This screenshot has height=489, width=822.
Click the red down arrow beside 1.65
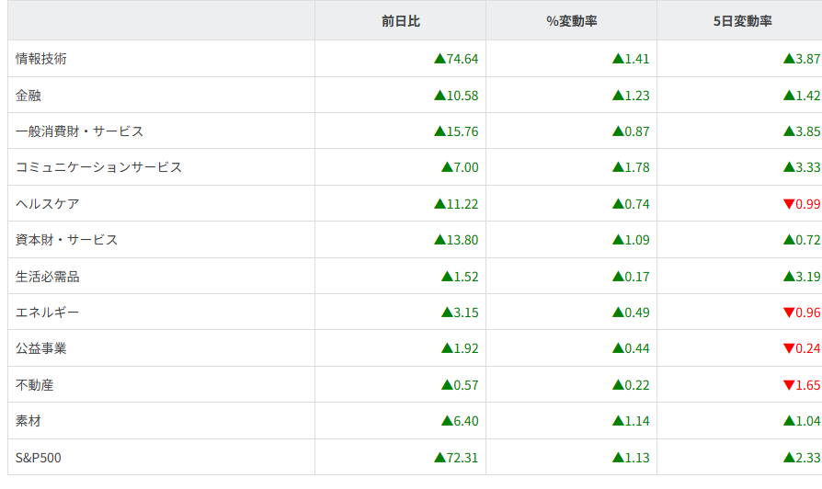point(789,385)
